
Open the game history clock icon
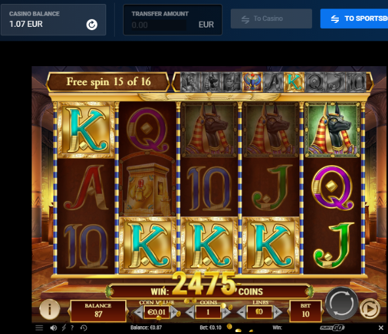point(84,328)
